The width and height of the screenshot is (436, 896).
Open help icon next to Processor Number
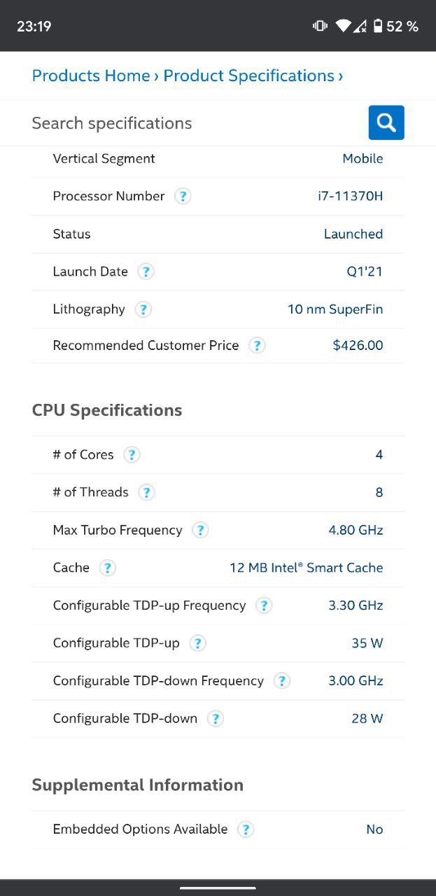tap(183, 197)
